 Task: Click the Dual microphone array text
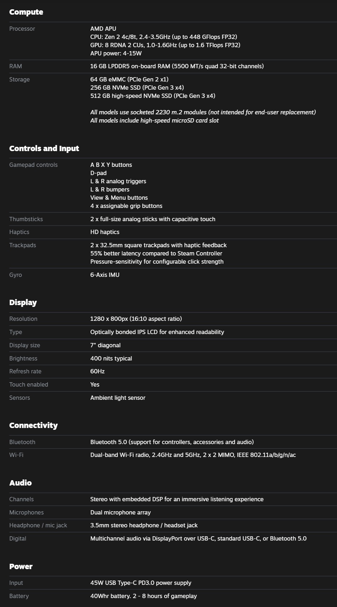pyautogui.click(x=120, y=513)
